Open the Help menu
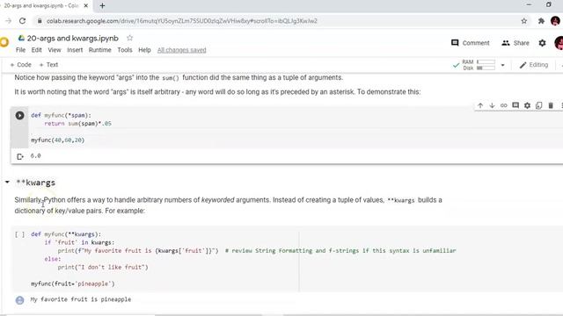Image resolution: width=563 pixels, height=316 pixels. [144, 50]
